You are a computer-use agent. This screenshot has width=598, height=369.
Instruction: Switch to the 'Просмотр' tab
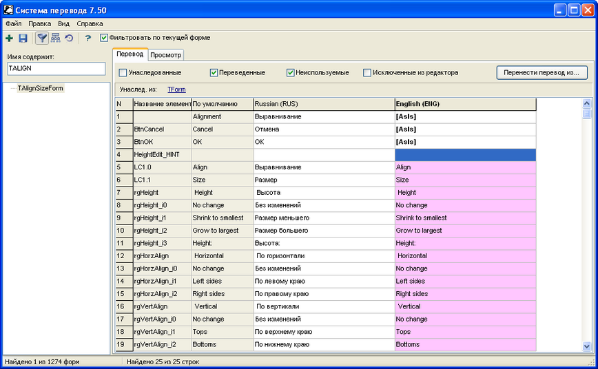[166, 55]
